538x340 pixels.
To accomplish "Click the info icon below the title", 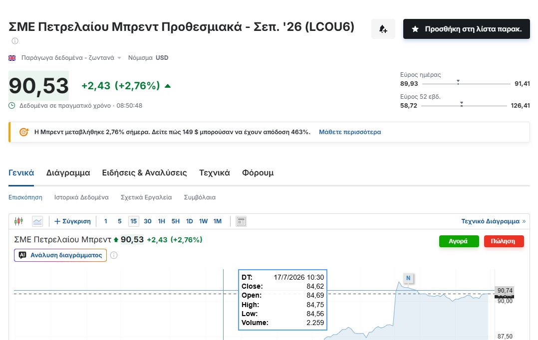I will tap(15, 41).
